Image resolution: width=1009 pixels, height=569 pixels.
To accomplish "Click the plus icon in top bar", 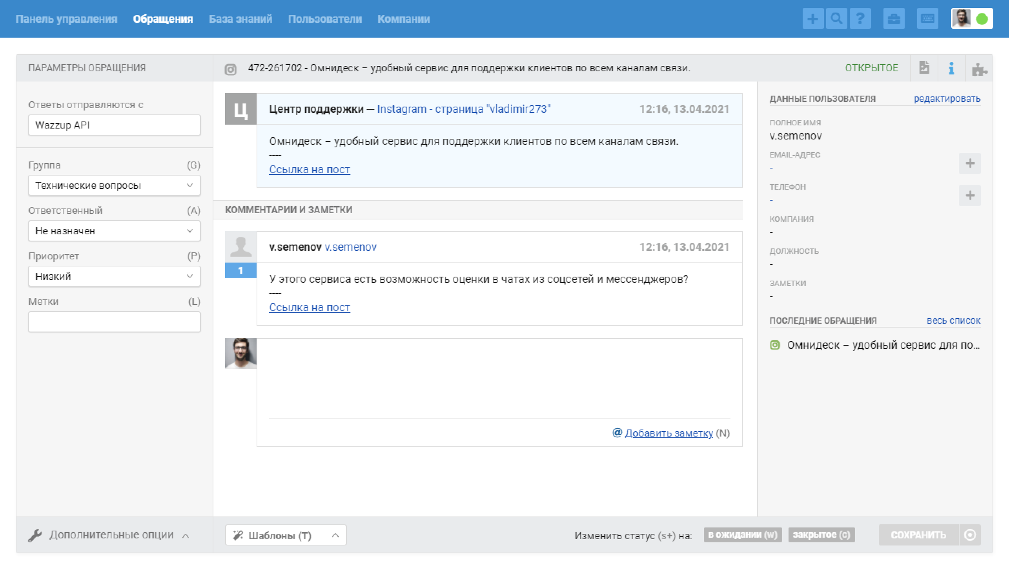I will tap(813, 19).
